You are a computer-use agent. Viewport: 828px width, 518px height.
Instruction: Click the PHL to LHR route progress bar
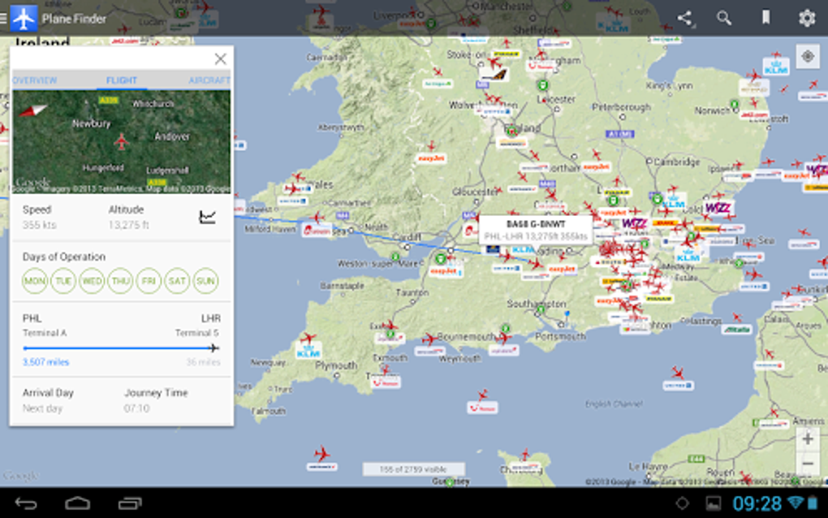(x=121, y=348)
